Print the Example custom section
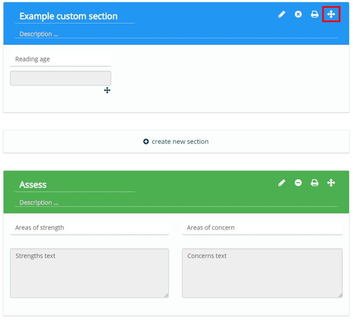The width and height of the screenshot is (353, 321). click(x=315, y=14)
